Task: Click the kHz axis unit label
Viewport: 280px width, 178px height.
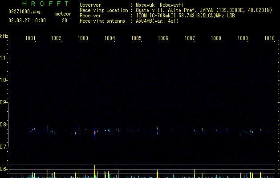Action: click(x=4, y=36)
